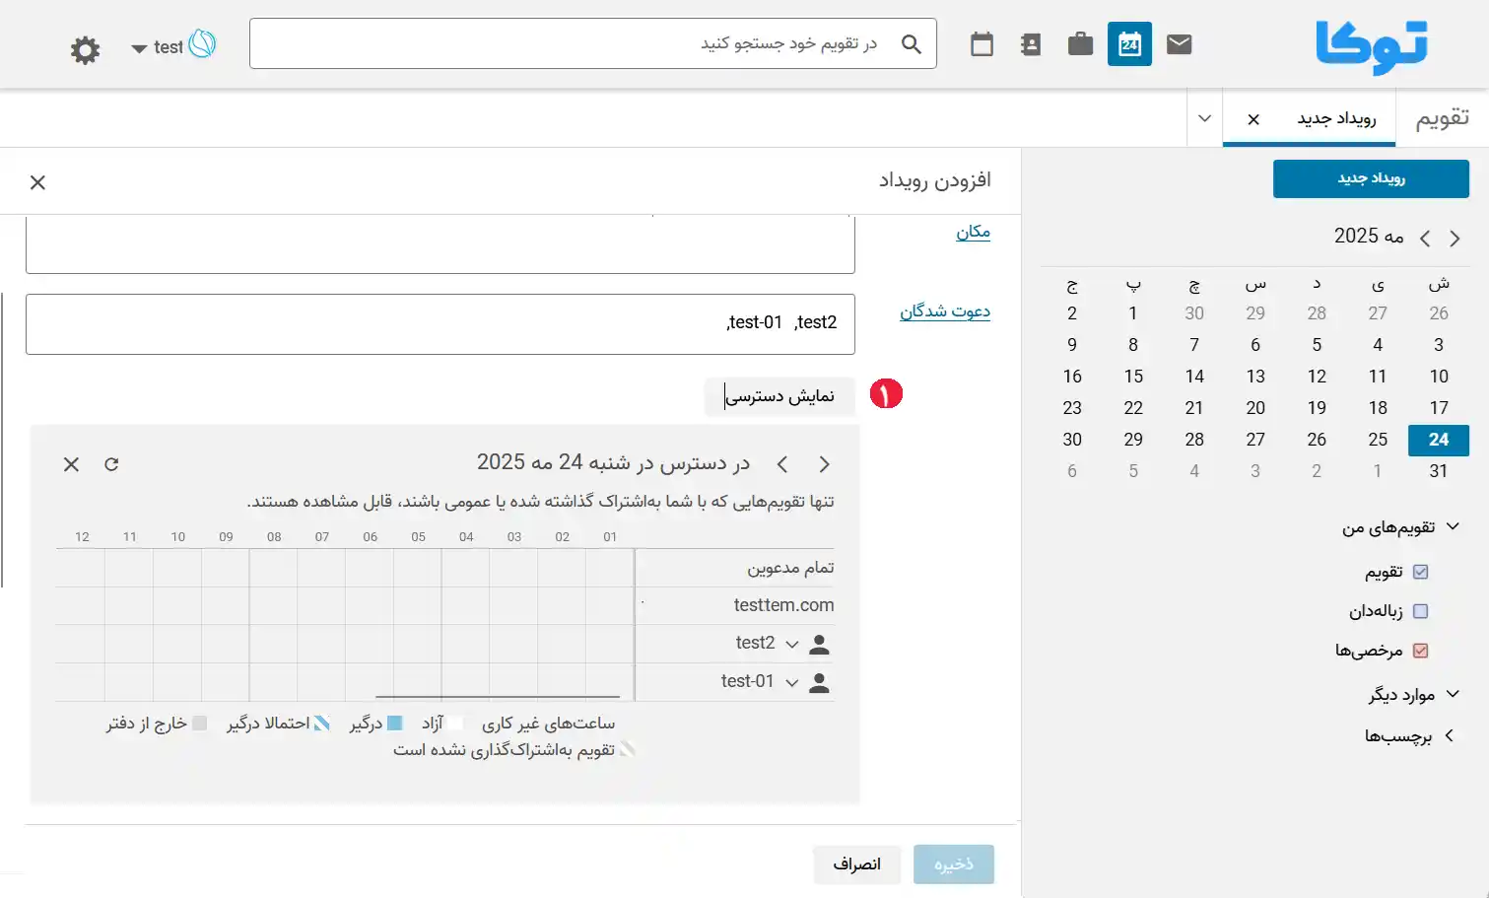Open the mail module icon
Image resolution: width=1489 pixels, height=898 pixels.
point(1179,44)
